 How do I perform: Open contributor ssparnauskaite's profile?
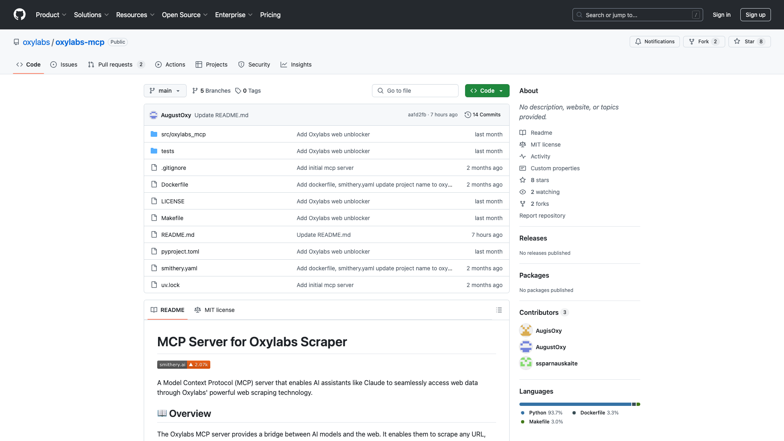coord(557,363)
